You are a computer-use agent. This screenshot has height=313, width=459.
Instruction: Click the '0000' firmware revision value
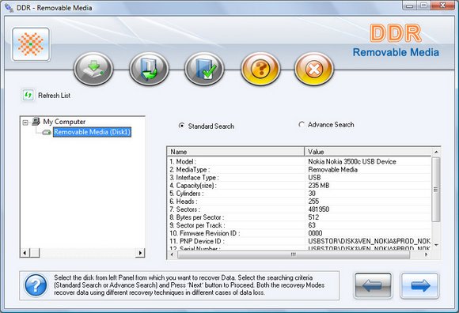315,233
